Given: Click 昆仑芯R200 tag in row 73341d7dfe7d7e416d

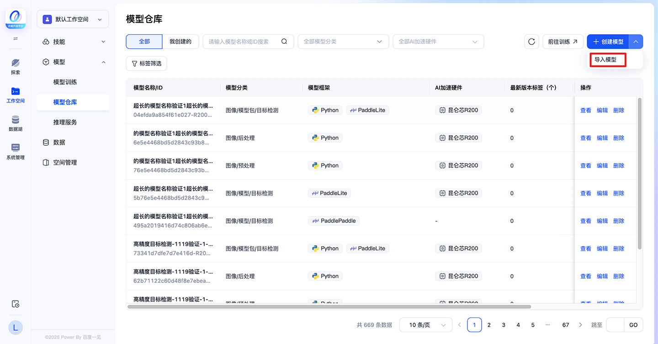Looking at the screenshot, I should click(458, 249).
